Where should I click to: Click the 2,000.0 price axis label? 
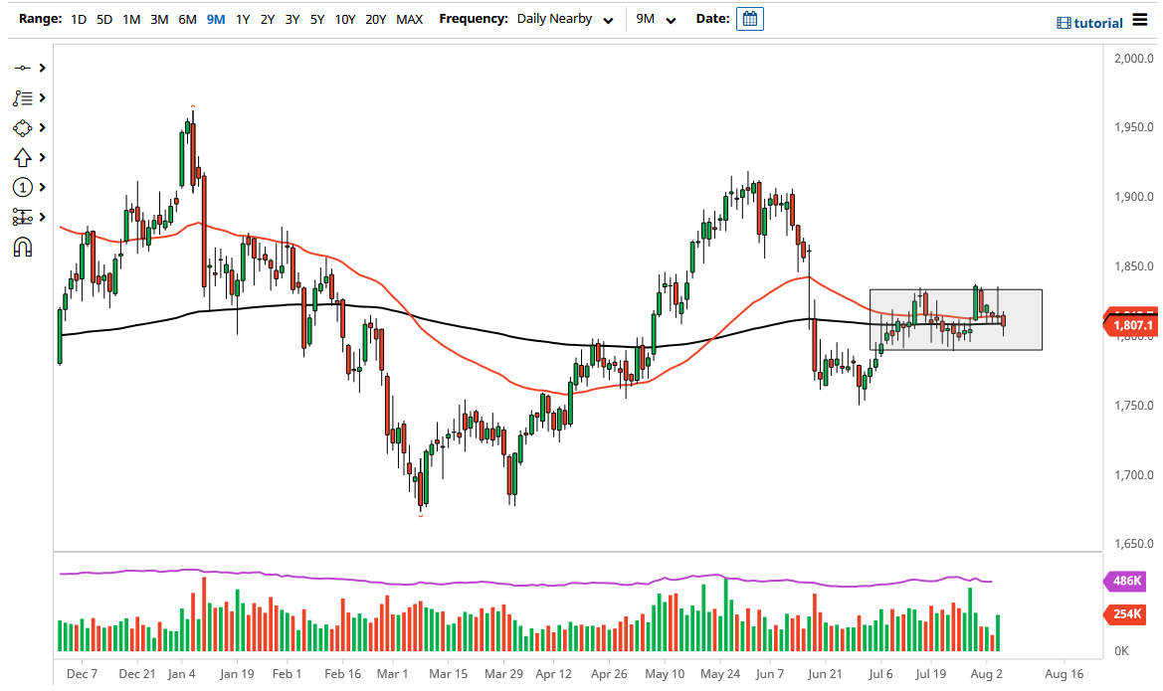pos(1134,59)
